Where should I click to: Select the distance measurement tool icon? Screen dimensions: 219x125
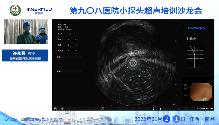click(69, 109)
